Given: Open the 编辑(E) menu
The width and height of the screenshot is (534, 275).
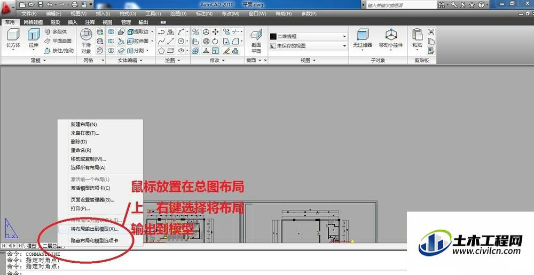Looking at the screenshot, I should click(x=53, y=14).
